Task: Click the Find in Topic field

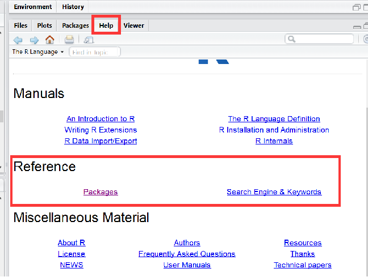Action: (x=95, y=52)
